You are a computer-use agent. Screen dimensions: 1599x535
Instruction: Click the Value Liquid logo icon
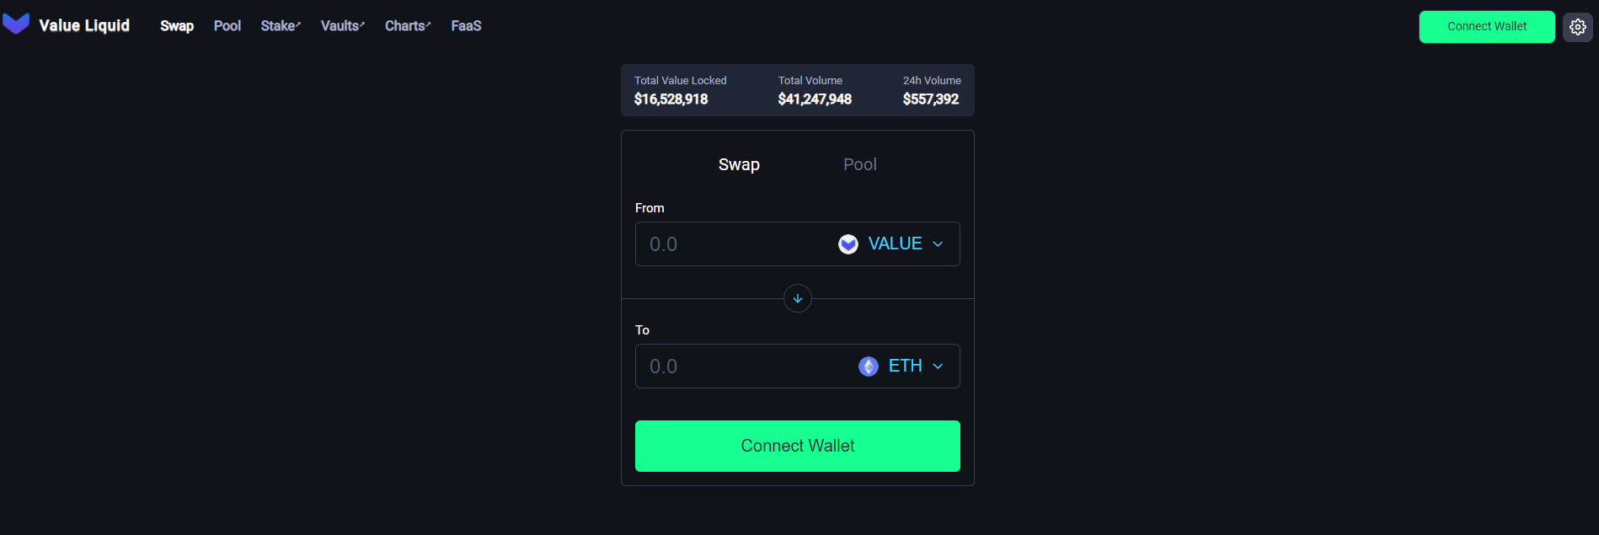point(16,24)
